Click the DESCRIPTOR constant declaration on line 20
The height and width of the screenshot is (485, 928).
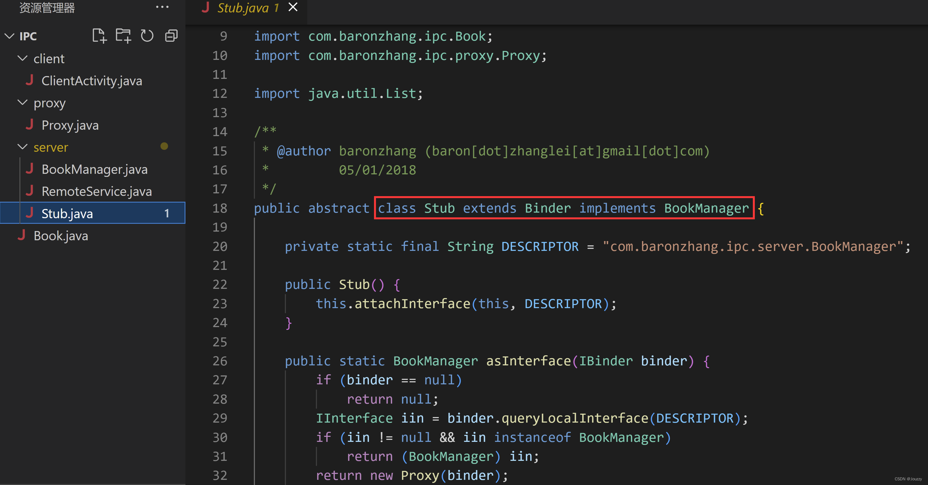[540, 247]
